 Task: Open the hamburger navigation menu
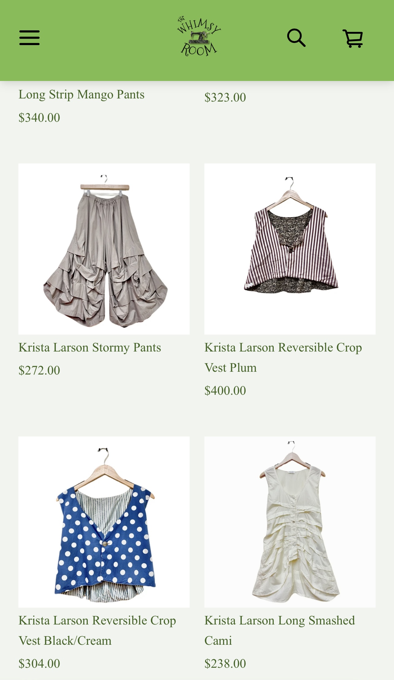coord(29,38)
